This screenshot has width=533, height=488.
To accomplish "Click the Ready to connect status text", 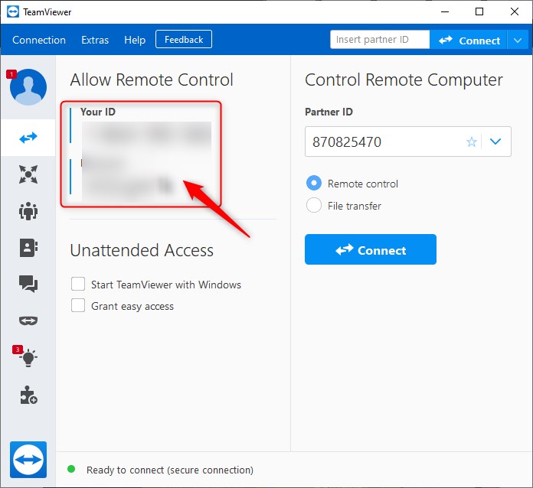I will tap(170, 470).
